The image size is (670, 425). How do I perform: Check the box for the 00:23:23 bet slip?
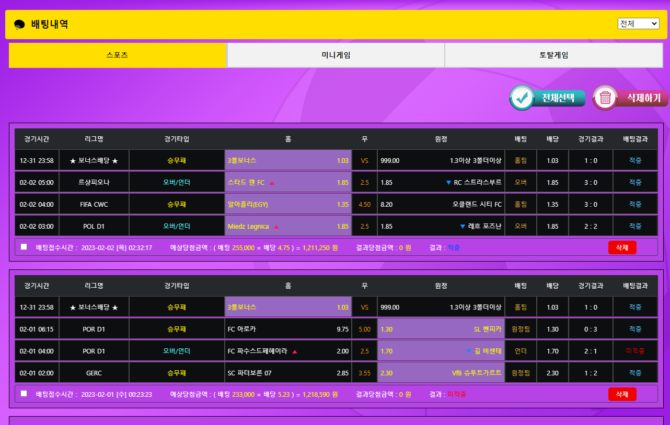(24, 394)
